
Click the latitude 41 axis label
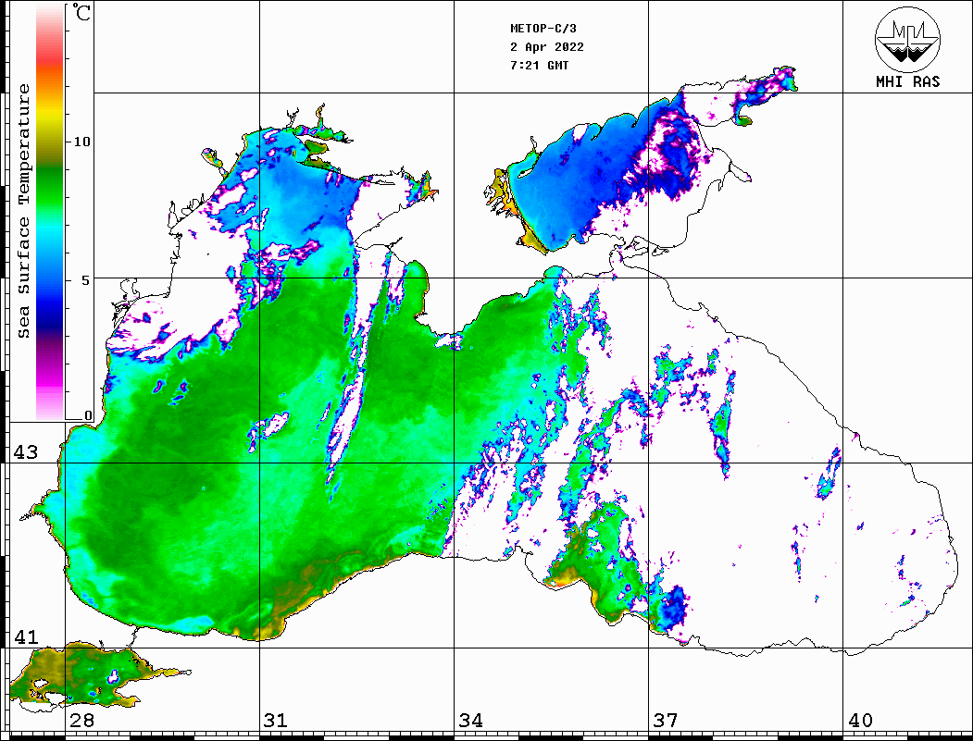pyautogui.click(x=25, y=637)
